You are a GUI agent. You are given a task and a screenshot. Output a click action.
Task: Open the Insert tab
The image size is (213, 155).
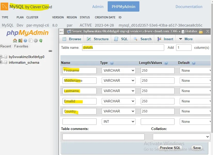click(165, 39)
